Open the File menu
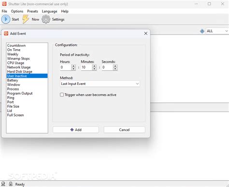The image size is (229, 187). click(4, 11)
